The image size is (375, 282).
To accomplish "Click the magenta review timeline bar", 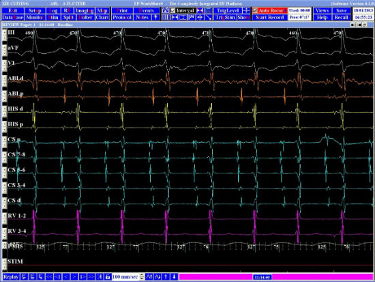I will [276, 277].
